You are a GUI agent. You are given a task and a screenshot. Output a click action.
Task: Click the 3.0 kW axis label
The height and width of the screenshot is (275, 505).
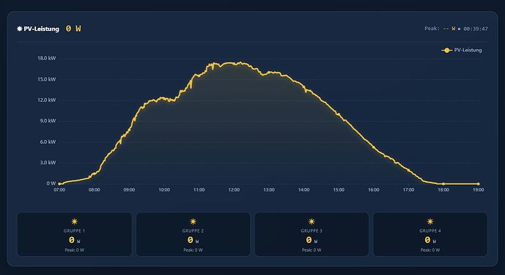[x=48, y=163]
